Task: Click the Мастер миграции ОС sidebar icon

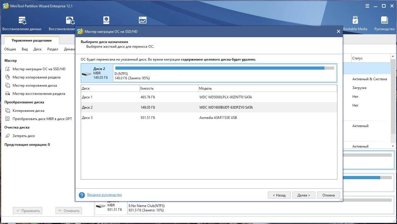Action: point(8,69)
